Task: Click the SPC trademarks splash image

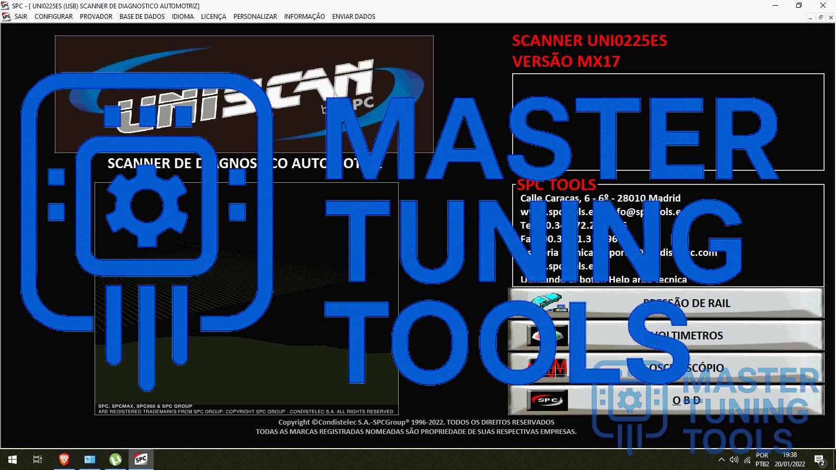Action: [x=247, y=299]
